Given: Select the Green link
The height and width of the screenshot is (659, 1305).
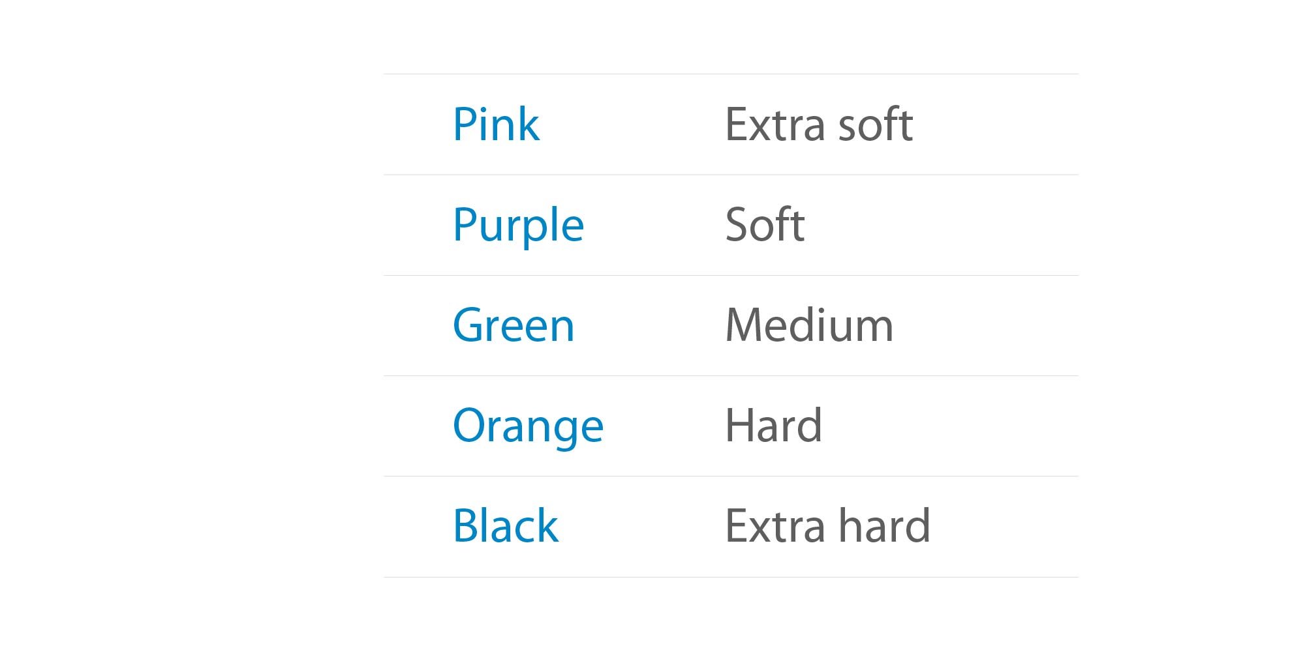Looking at the screenshot, I should click(x=514, y=325).
